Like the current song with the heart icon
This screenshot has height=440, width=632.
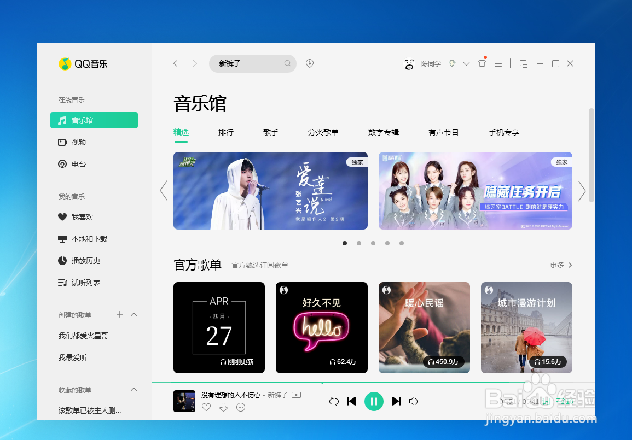pyautogui.click(x=206, y=407)
